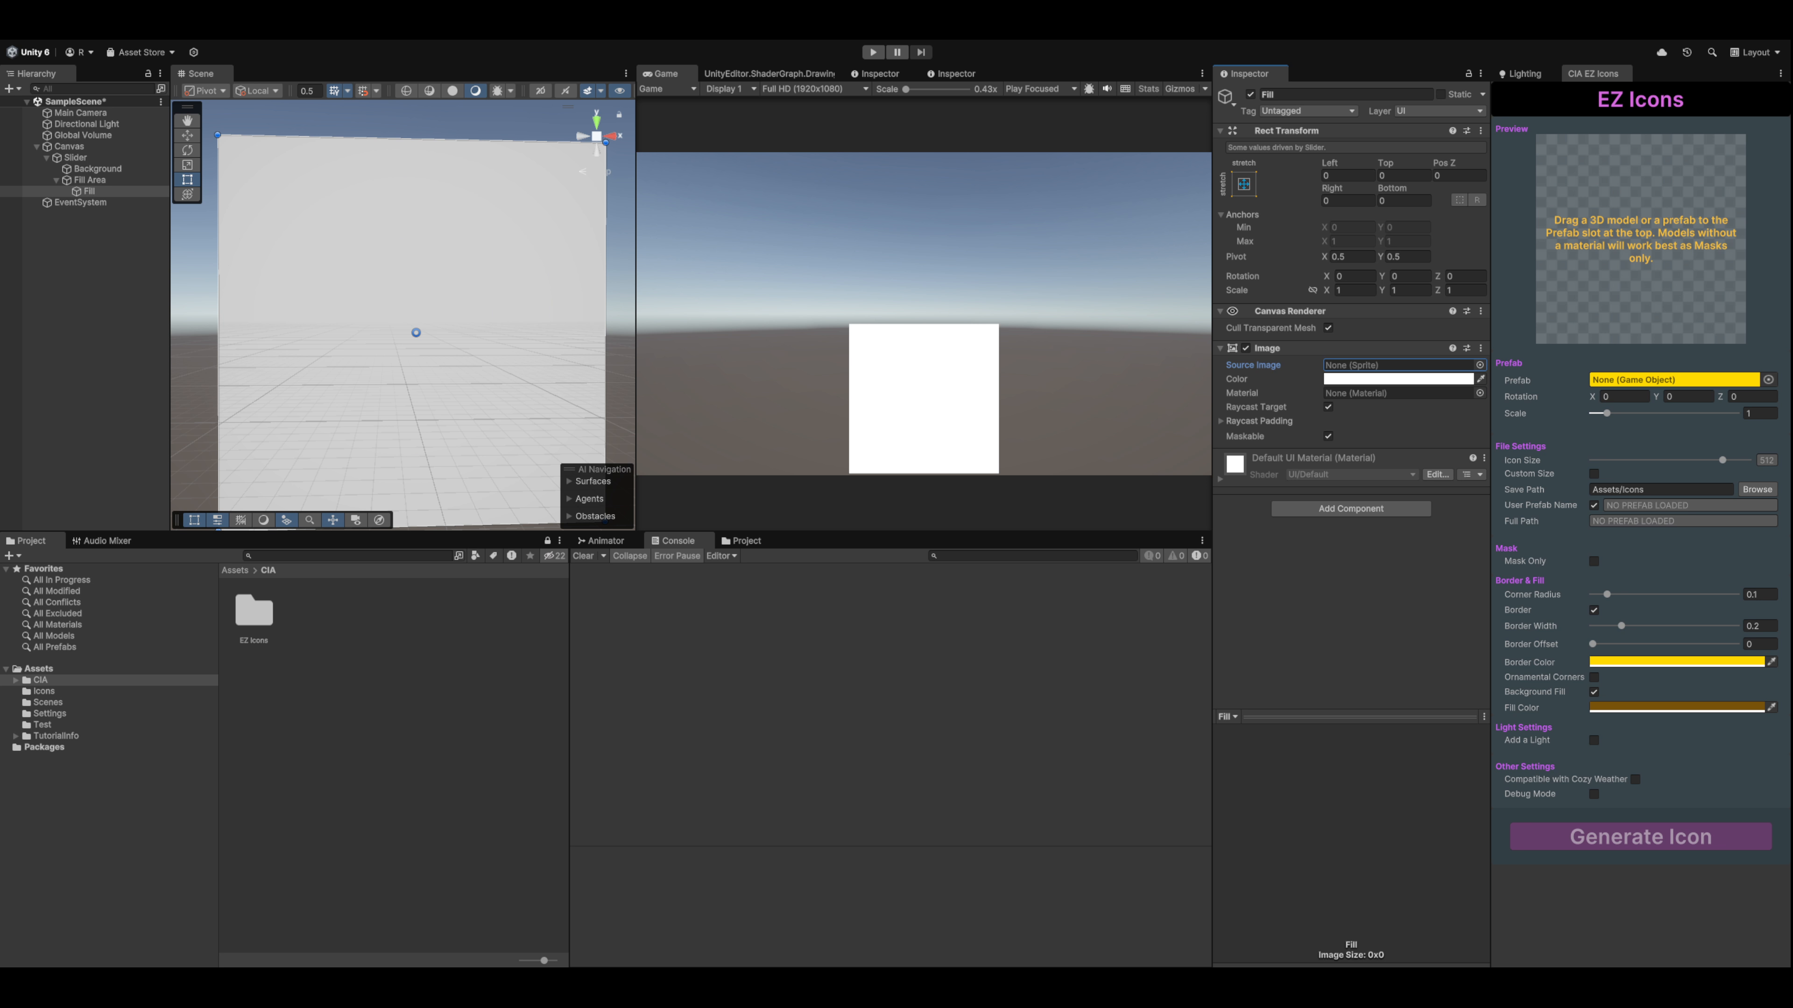Toggle the Scene 2D/scene visibility eye button
Viewport: 1793px width, 1008px height.
click(620, 91)
